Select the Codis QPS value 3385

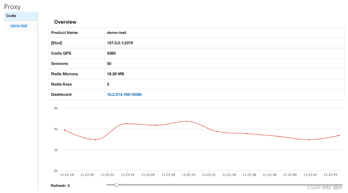111,53
